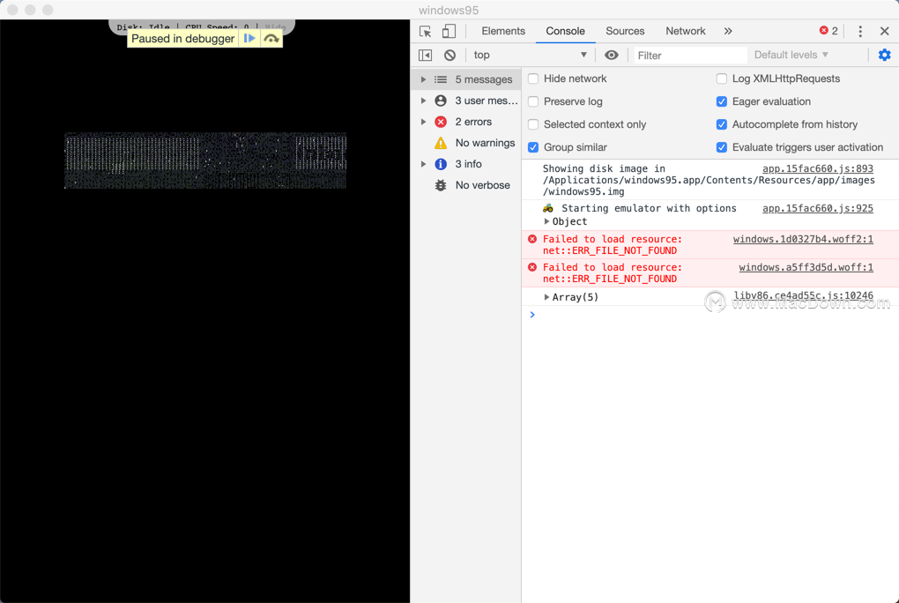Click the "Paused in debugger" label

point(183,39)
